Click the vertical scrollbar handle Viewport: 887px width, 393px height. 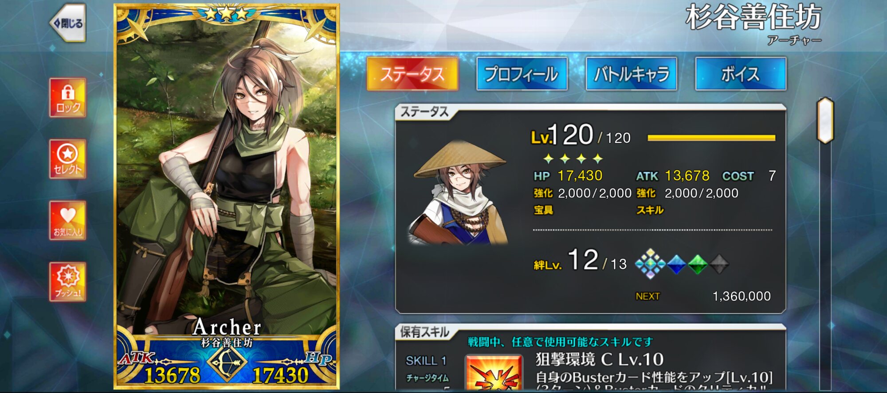point(825,120)
